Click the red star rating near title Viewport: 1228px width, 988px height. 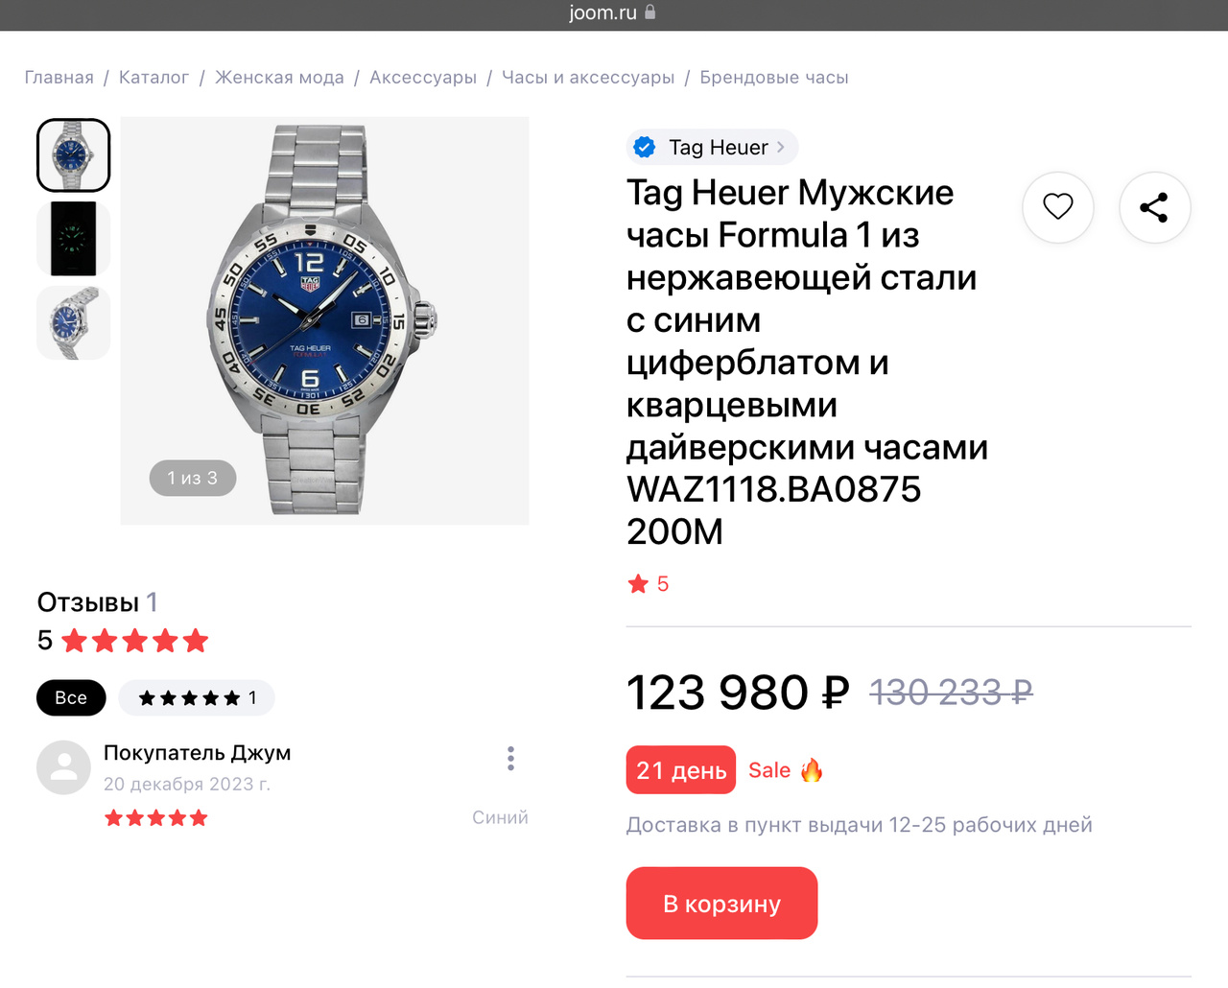[x=638, y=584]
